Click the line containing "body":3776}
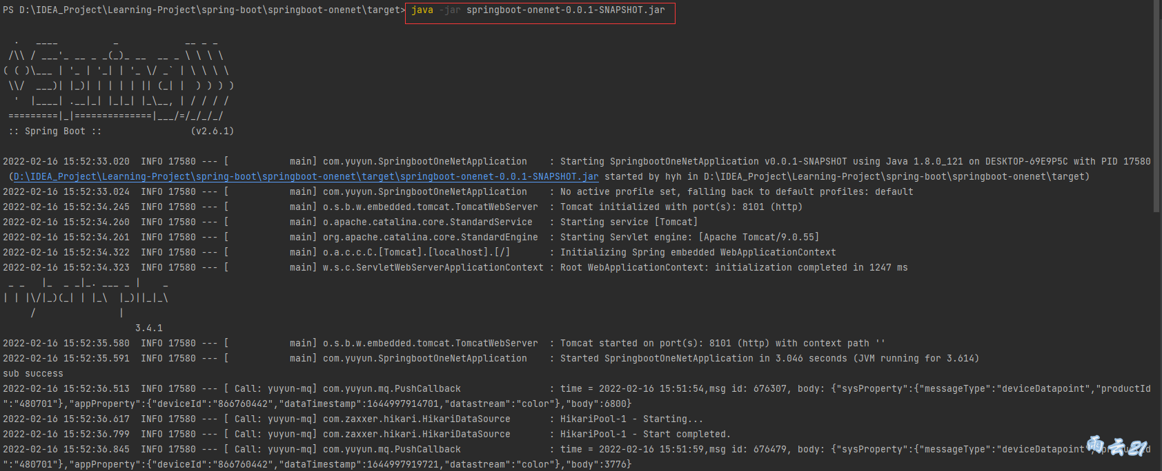The height and width of the screenshot is (471, 1162). (317, 464)
